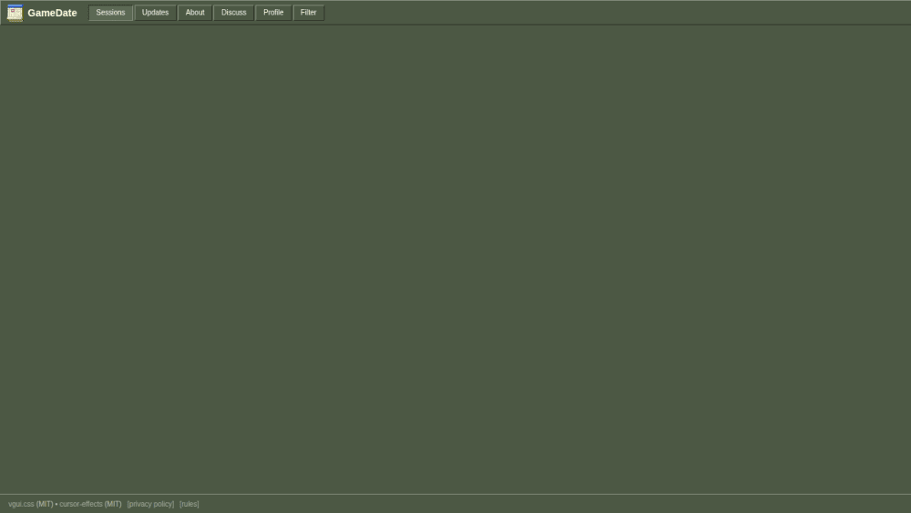Viewport: 911px width, 513px height.
Task: Switch to the Updates tab
Action: point(155,13)
